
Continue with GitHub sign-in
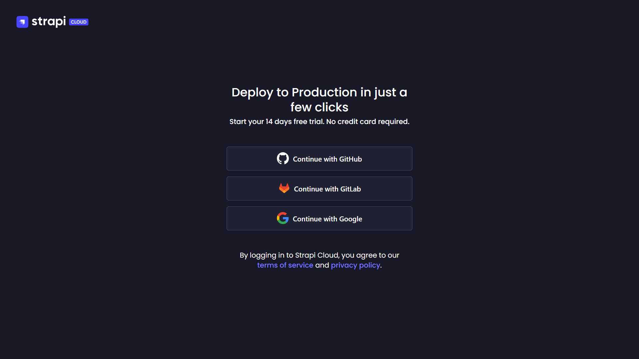[319, 159]
